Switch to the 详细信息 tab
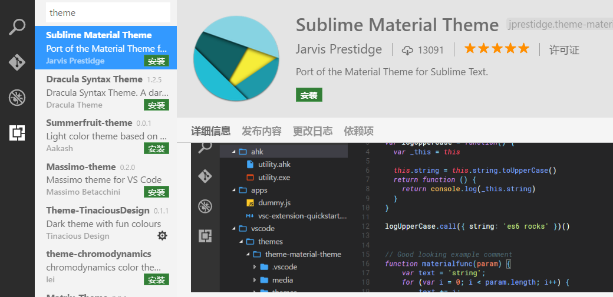The width and height of the screenshot is (613, 297). (x=211, y=131)
